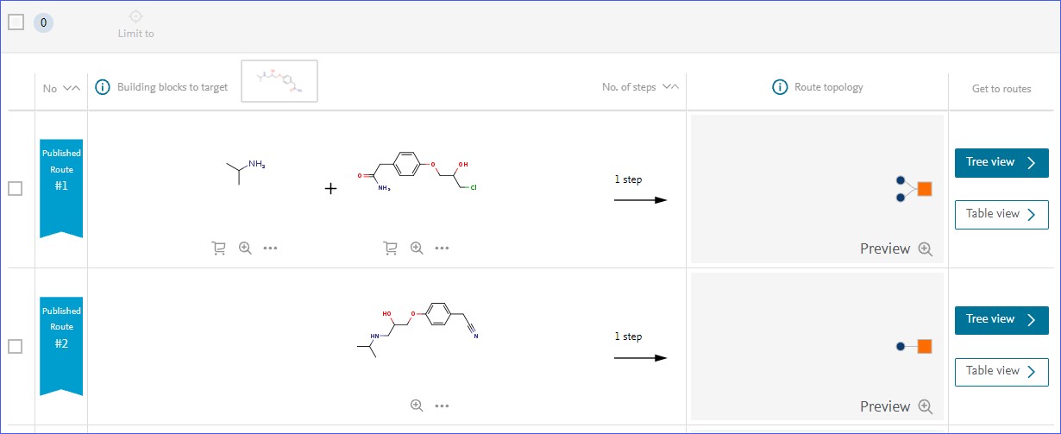The height and width of the screenshot is (434, 1061).
Task: Zoom into isopropylamine structure in route #1
Action: click(x=245, y=248)
